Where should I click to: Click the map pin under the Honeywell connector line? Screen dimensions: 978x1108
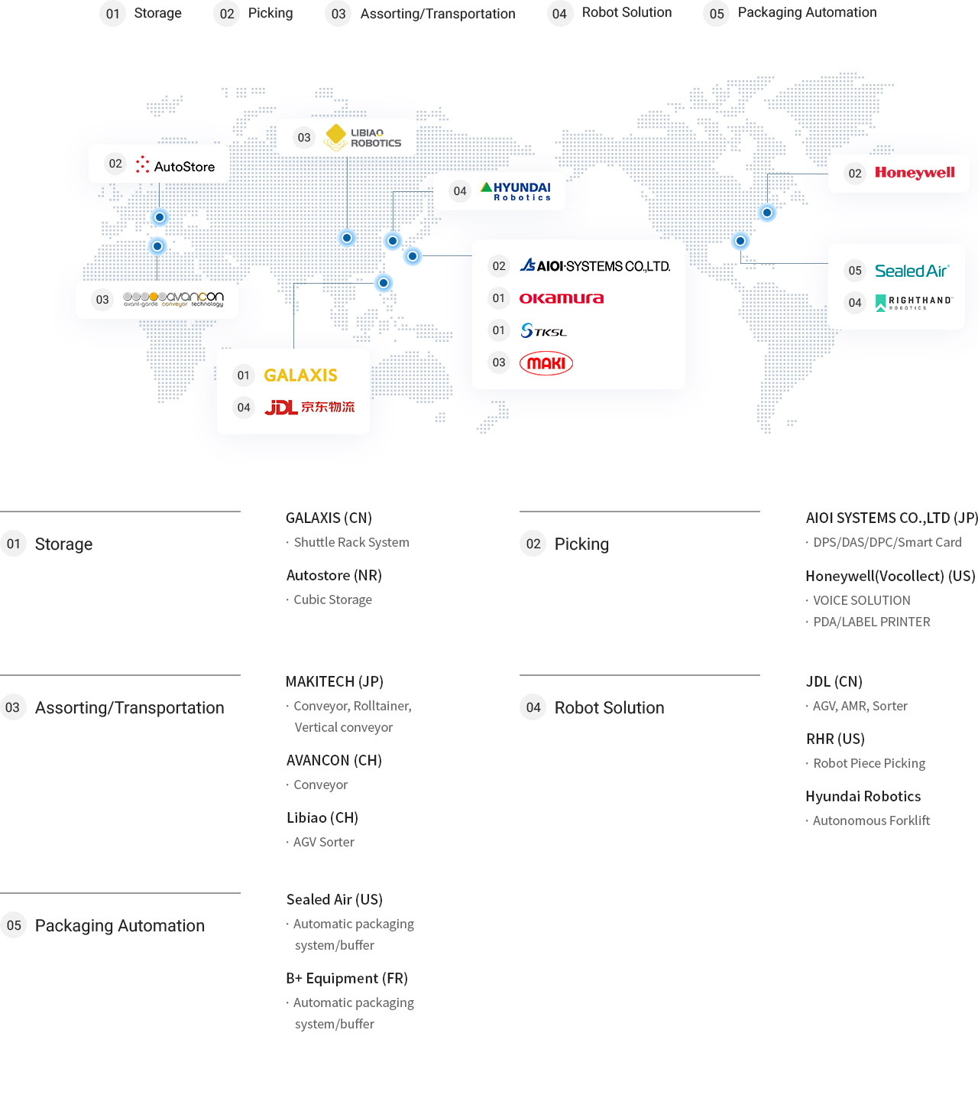point(767,213)
